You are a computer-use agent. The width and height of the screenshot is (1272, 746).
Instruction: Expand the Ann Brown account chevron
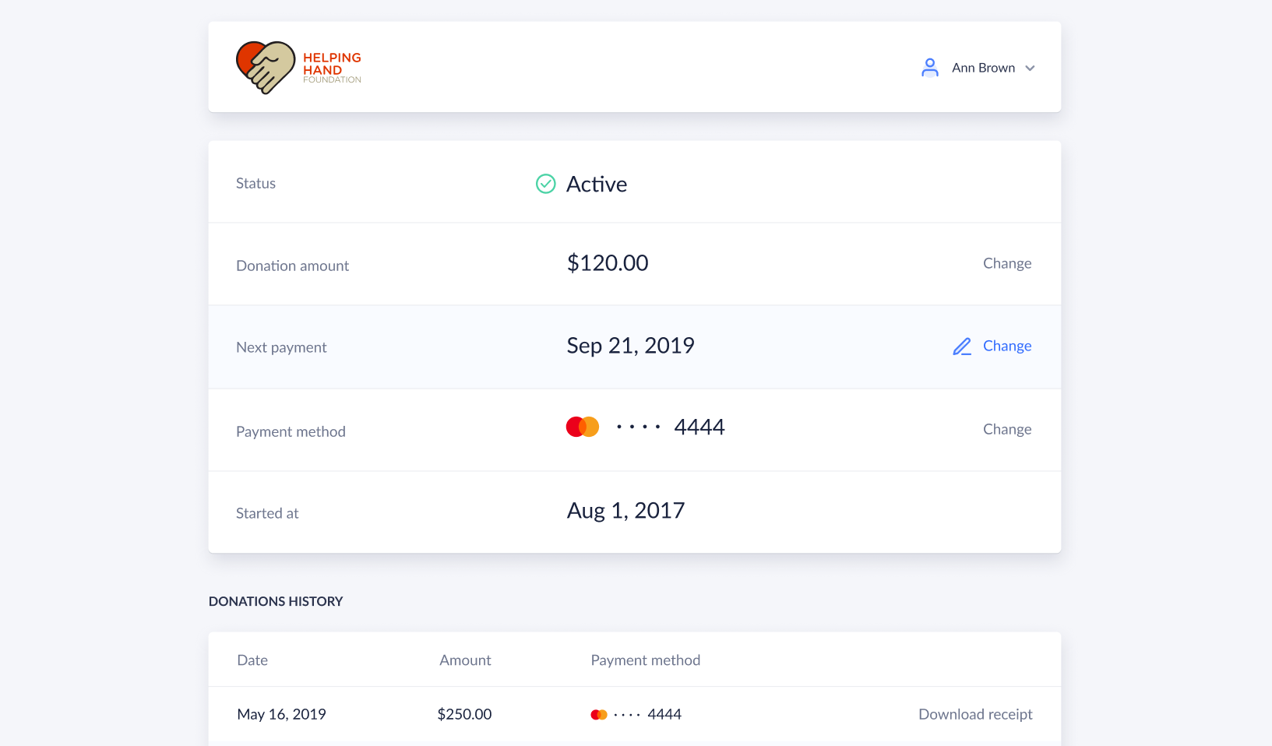1030,69
